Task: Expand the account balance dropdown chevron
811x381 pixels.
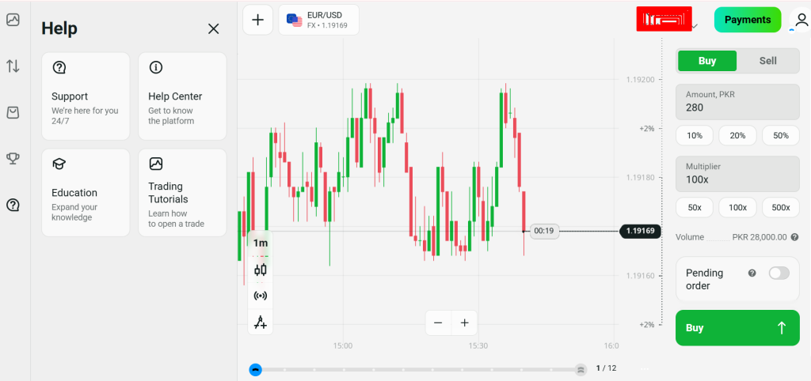Action: tap(695, 25)
